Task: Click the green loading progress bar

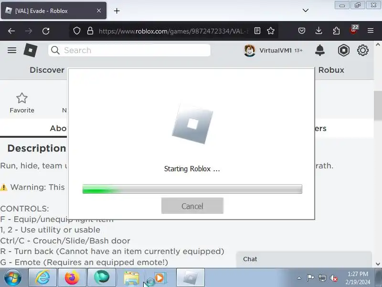Action: [x=192, y=189]
